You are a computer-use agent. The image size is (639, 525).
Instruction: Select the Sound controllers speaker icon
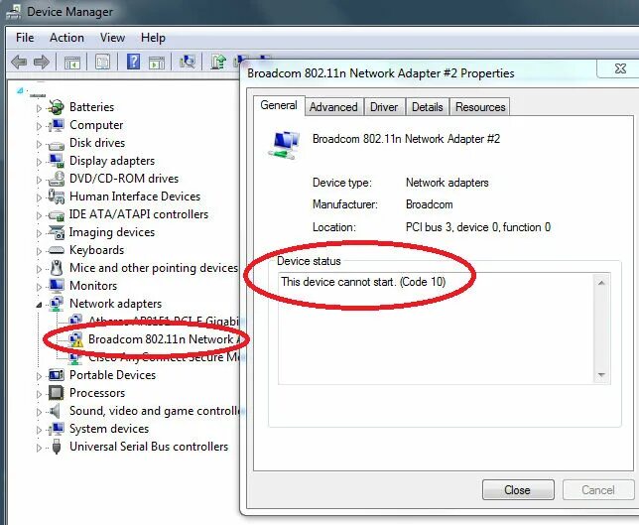[x=55, y=411]
